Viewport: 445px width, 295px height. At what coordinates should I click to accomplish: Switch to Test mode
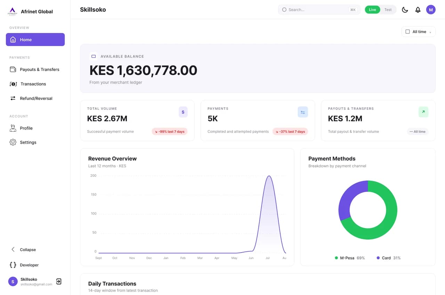click(388, 10)
